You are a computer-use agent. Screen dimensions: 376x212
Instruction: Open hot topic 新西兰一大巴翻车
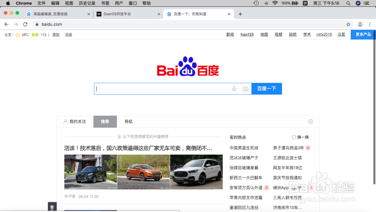246,178
